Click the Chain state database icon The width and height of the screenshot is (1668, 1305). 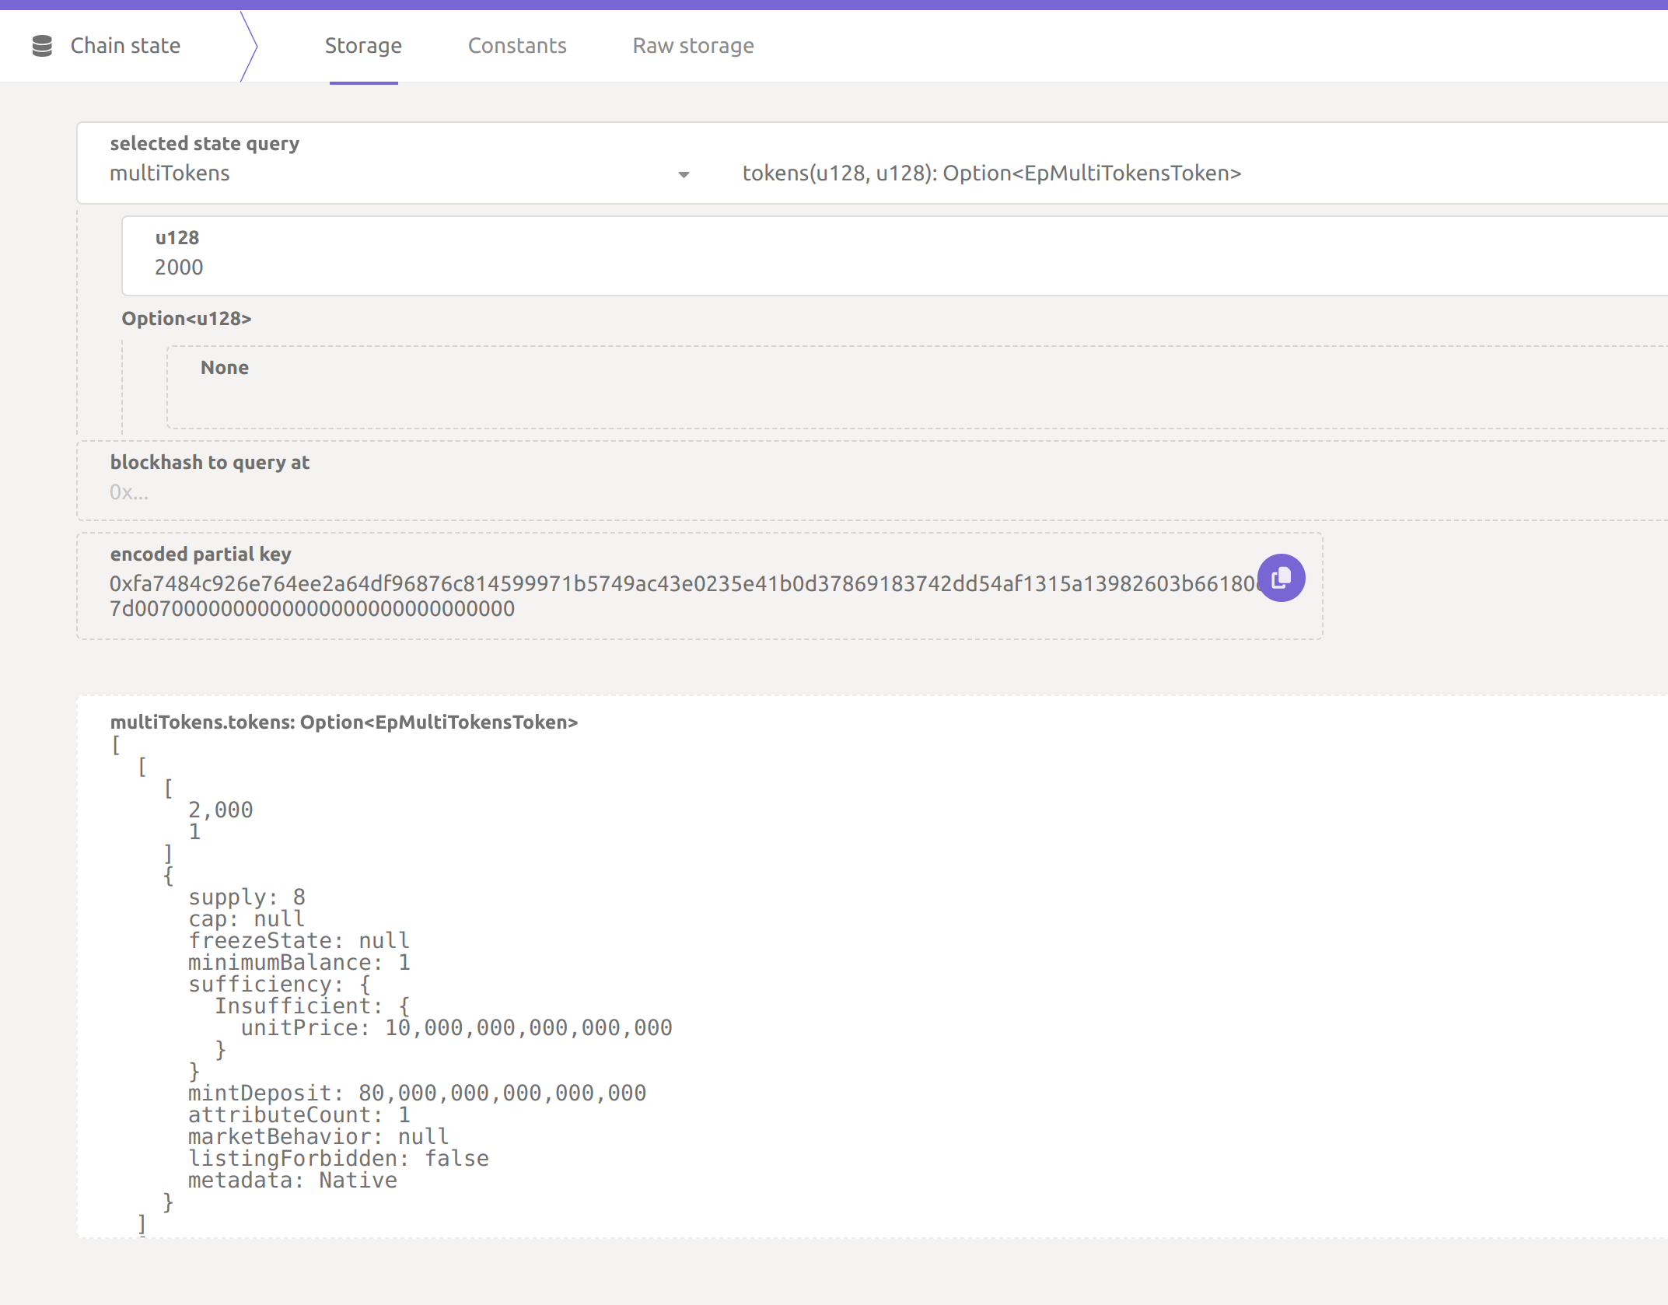pos(42,46)
